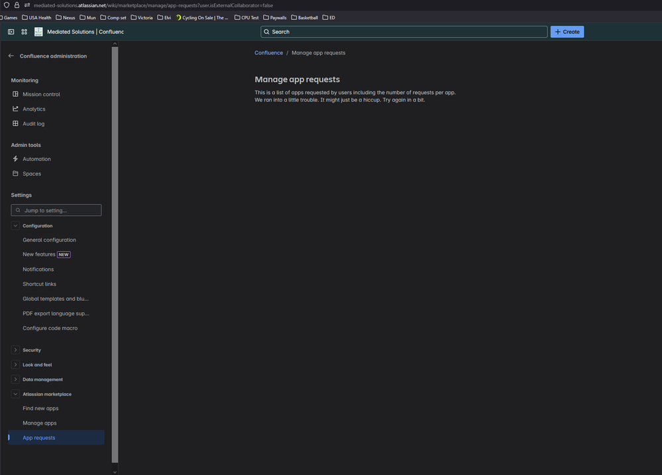Click the Mission control icon

pos(15,94)
